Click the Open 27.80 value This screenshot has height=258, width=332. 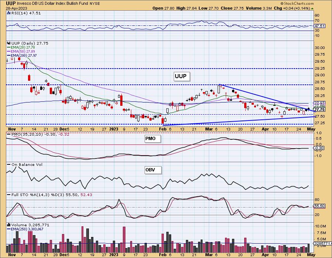click(163, 8)
